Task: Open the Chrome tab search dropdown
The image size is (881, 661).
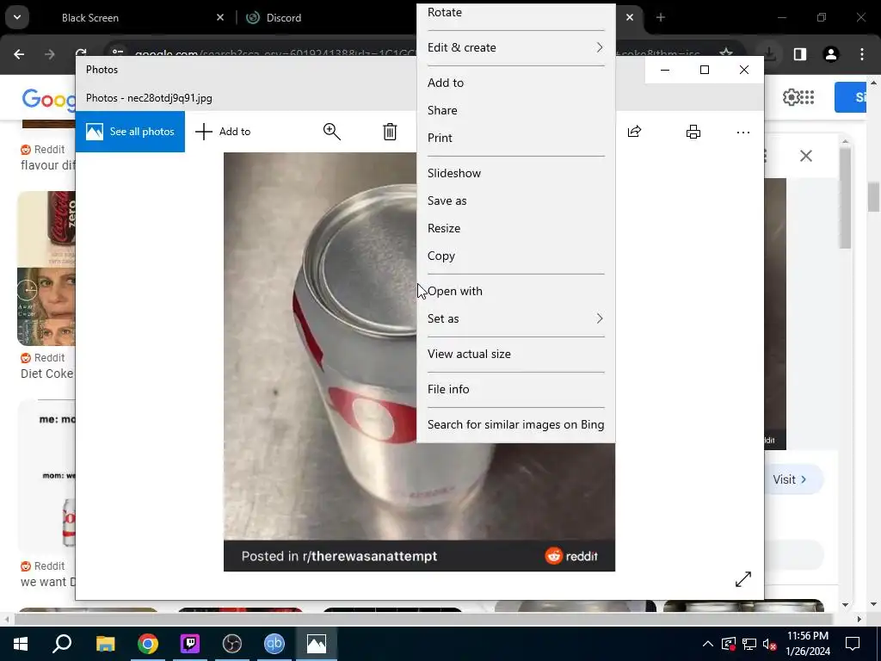Action: (x=17, y=17)
